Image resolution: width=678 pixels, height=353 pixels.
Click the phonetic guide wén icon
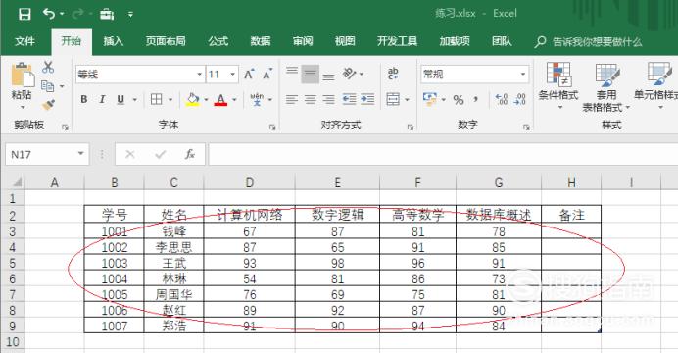tap(257, 99)
